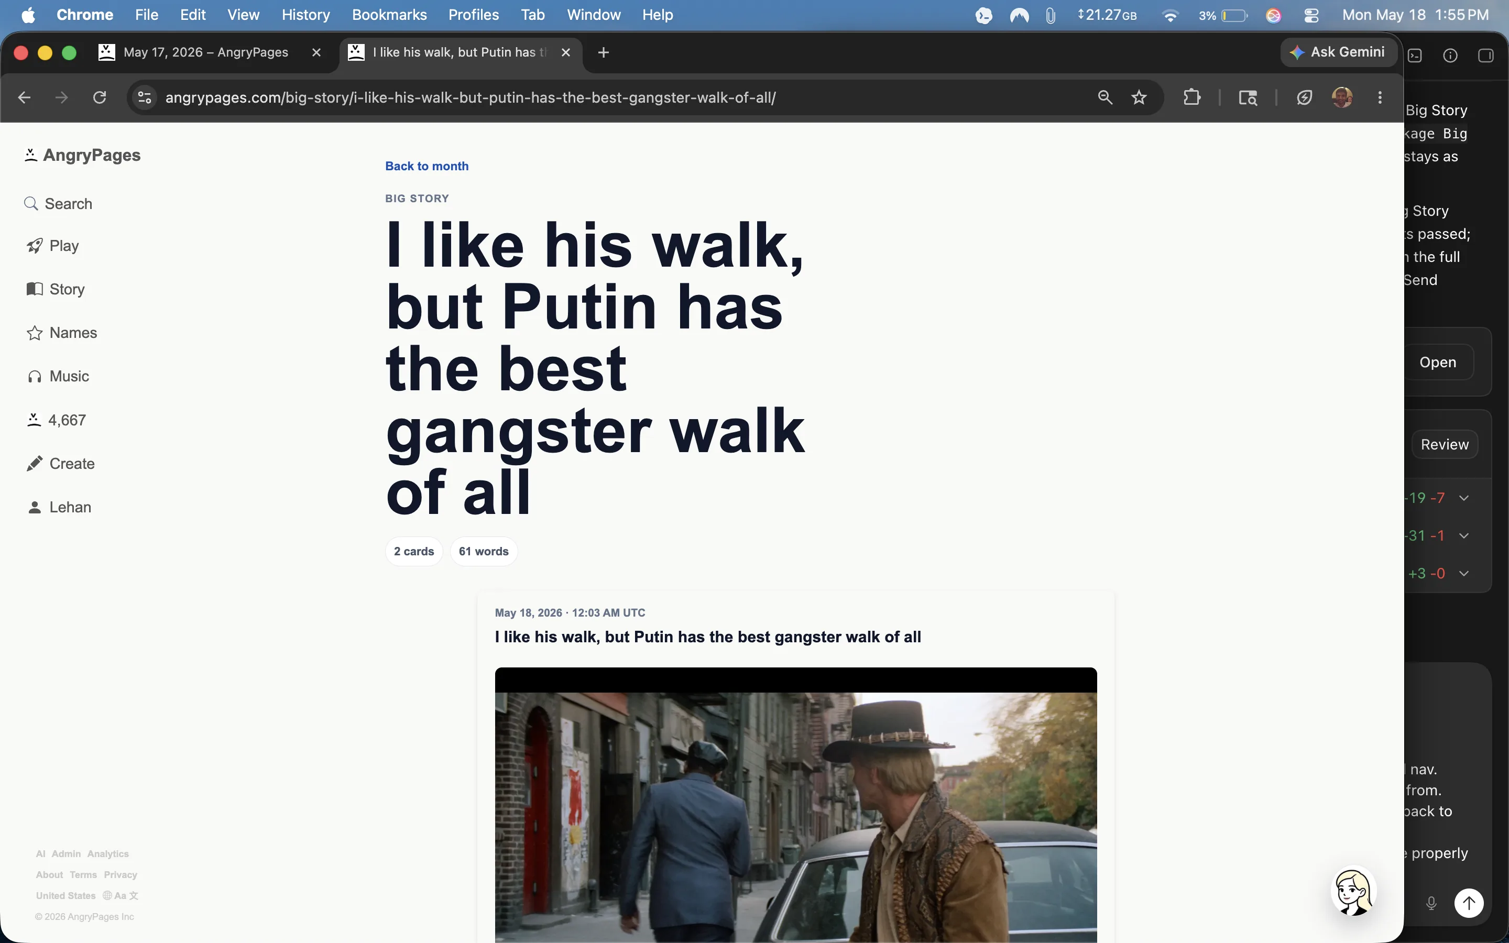Click the Wi-Fi icon in the menu bar
Screen dimensions: 1509x943
pos(1171,15)
